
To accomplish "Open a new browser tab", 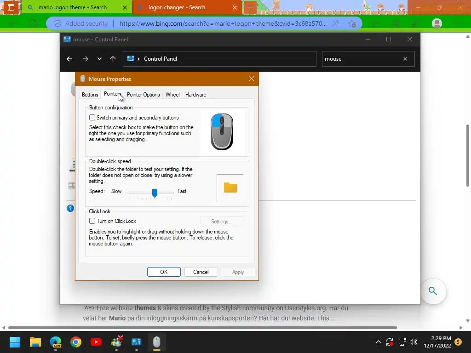I will pos(250,7).
